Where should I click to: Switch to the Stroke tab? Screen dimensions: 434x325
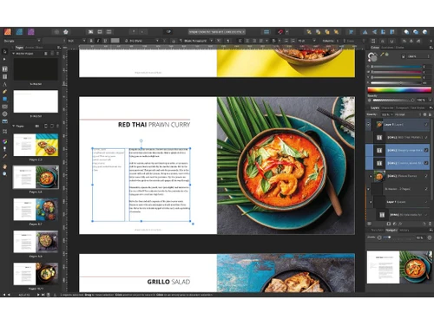coord(400,48)
